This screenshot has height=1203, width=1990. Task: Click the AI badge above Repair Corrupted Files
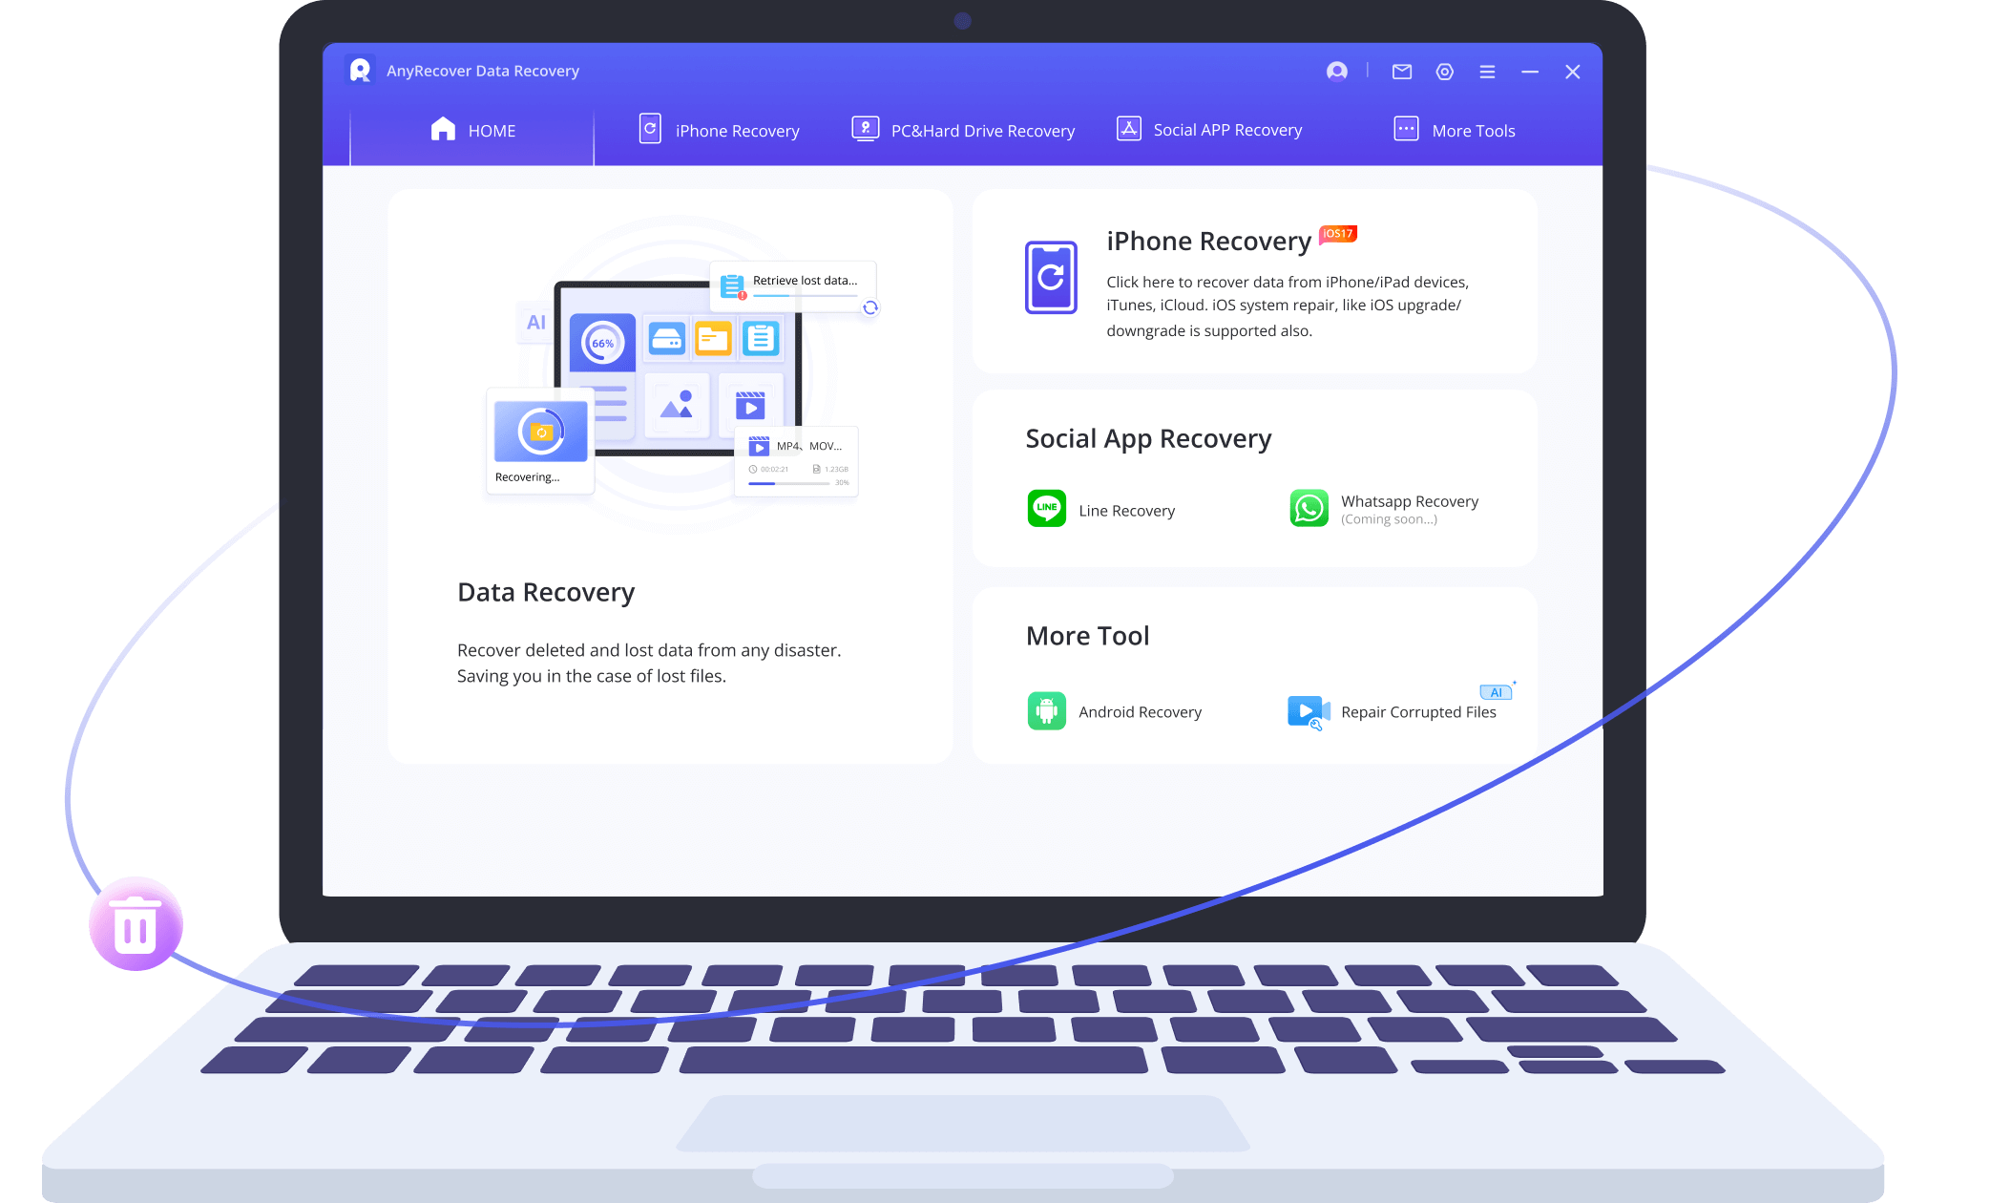[1496, 692]
